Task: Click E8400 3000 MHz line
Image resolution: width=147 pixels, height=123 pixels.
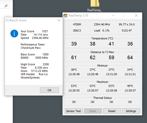Action: (x=34, y=58)
